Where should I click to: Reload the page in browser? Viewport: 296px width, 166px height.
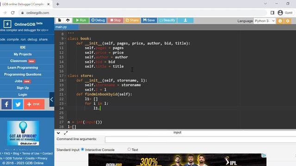[x=12, y=13]
